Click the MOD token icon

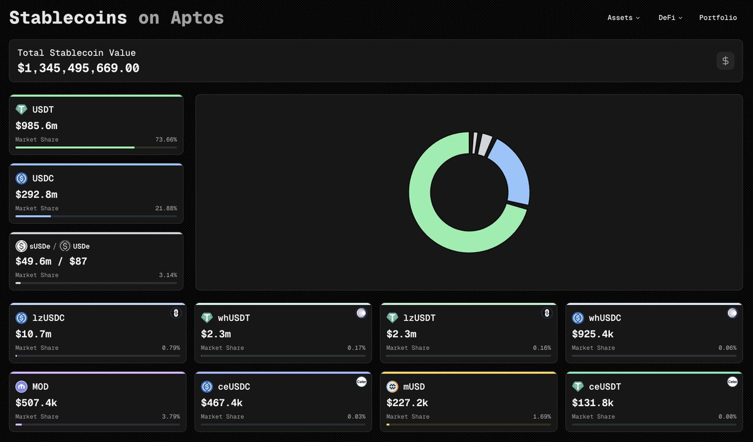click(21, 387)
